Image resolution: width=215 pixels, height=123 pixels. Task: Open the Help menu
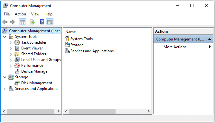pos(48,14)
